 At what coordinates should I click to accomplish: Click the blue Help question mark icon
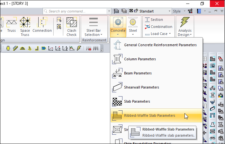199,11
